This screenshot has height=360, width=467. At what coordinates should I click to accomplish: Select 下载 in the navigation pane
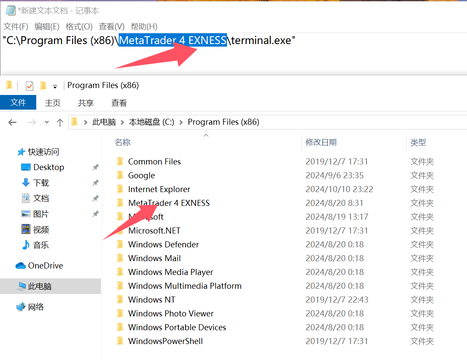[x=41, y=183]
